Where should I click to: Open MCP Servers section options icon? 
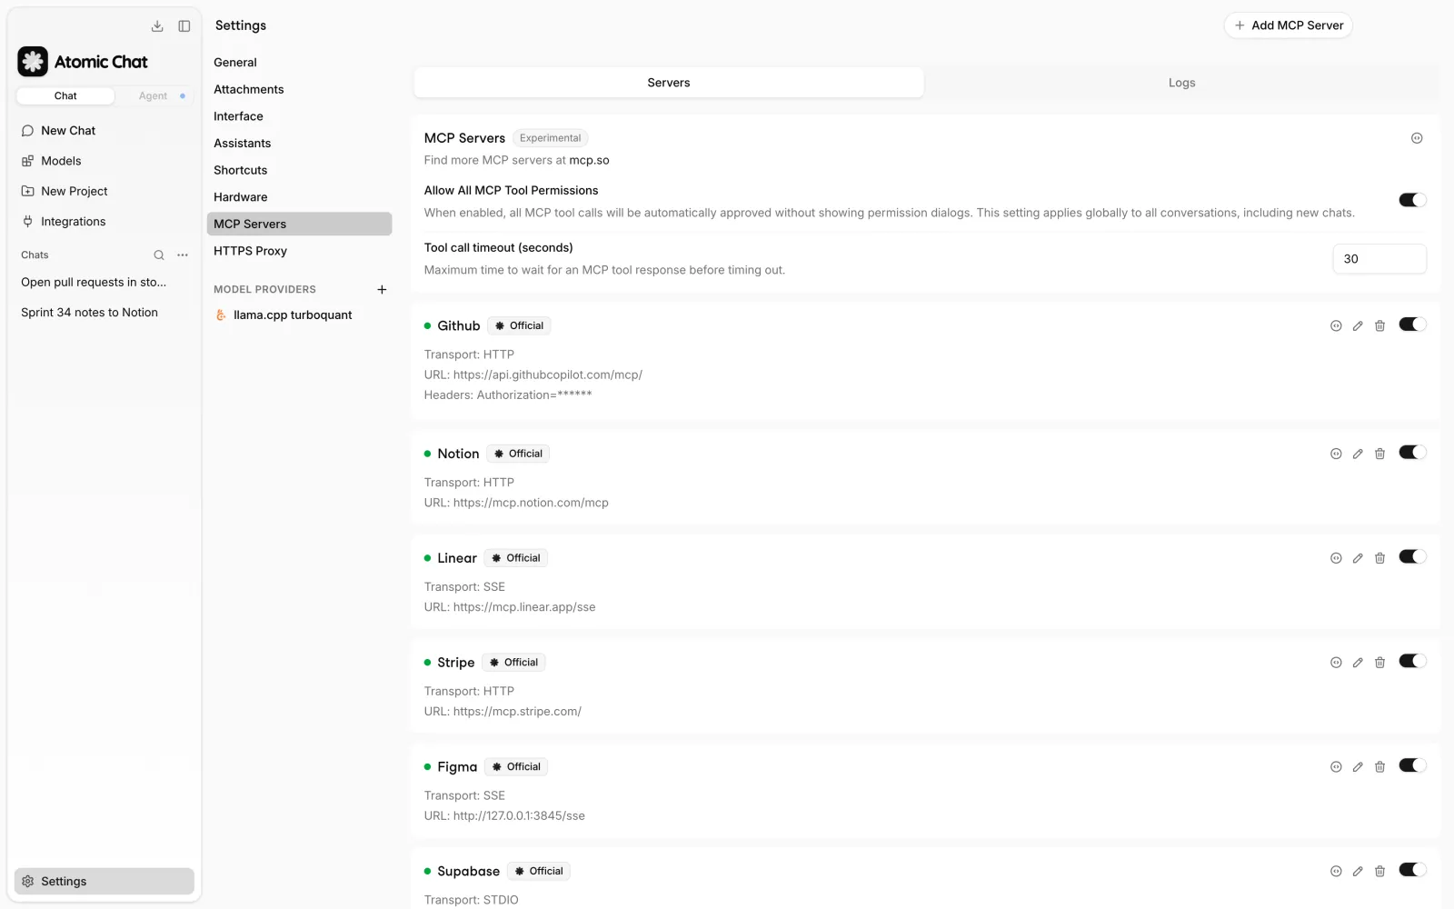[x=1417, y=138]
